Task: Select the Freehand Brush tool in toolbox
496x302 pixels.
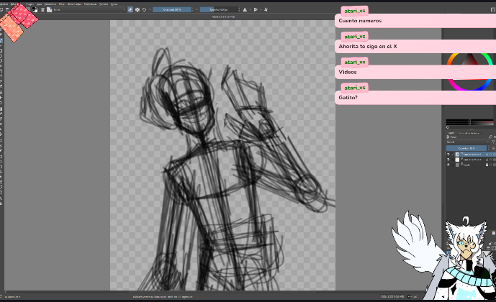Action: 1,40
